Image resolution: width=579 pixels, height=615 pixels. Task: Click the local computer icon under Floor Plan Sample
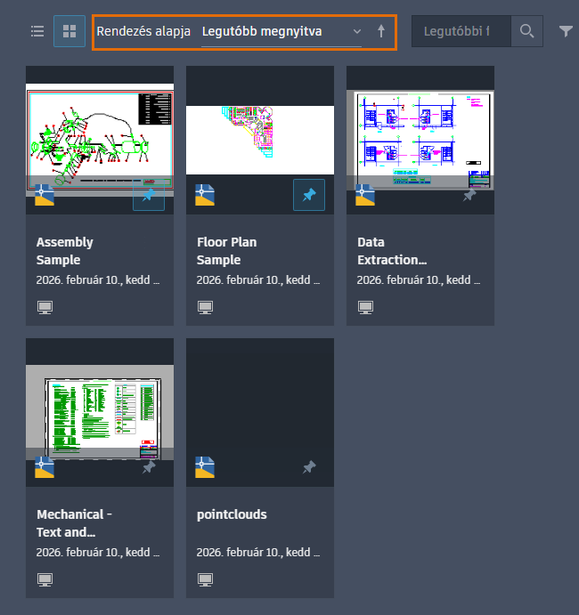(205, 307)
